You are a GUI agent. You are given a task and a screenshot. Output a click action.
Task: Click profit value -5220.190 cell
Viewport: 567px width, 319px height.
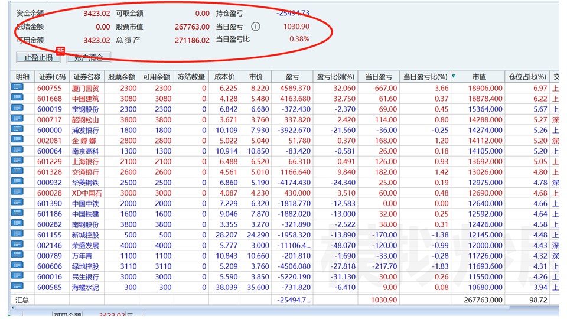pos(294,277)
